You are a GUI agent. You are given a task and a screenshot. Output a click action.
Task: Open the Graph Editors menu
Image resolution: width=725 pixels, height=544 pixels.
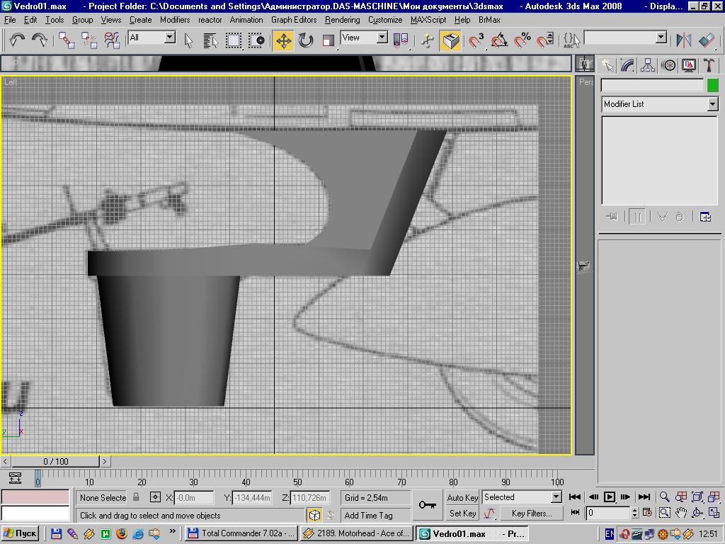pyautogui.click(x=294, y=20)
